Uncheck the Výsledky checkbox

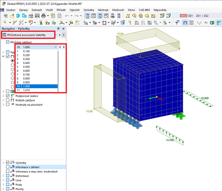(8, 163)
